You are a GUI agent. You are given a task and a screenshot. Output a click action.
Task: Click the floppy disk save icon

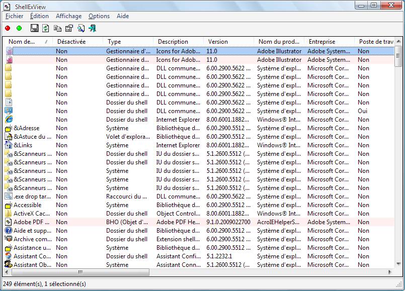34,28
